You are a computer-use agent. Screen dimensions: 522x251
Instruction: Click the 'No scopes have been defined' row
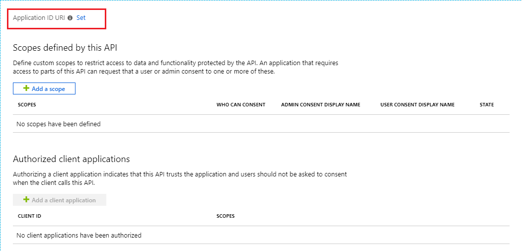261,124
